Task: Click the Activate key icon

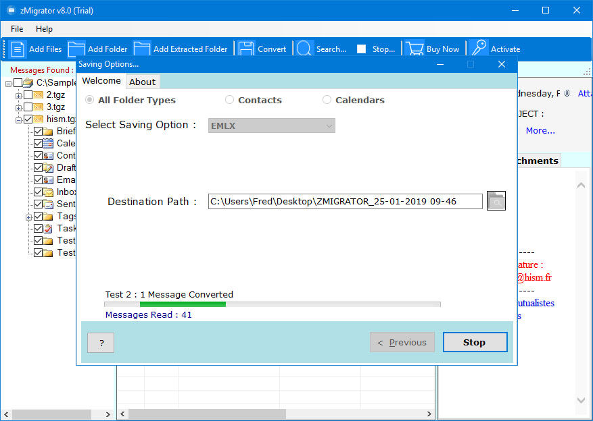Action: point(479,49)
